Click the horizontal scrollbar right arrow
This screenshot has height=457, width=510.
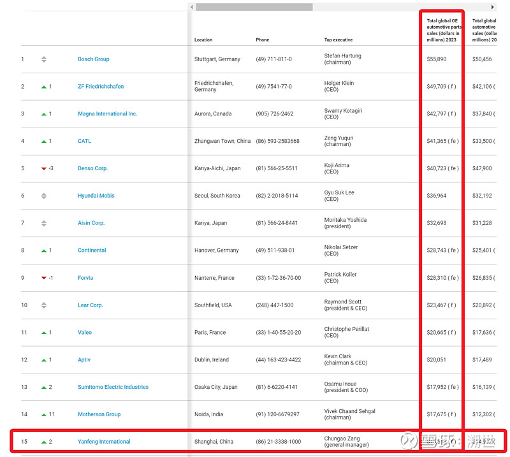point(492,7)
